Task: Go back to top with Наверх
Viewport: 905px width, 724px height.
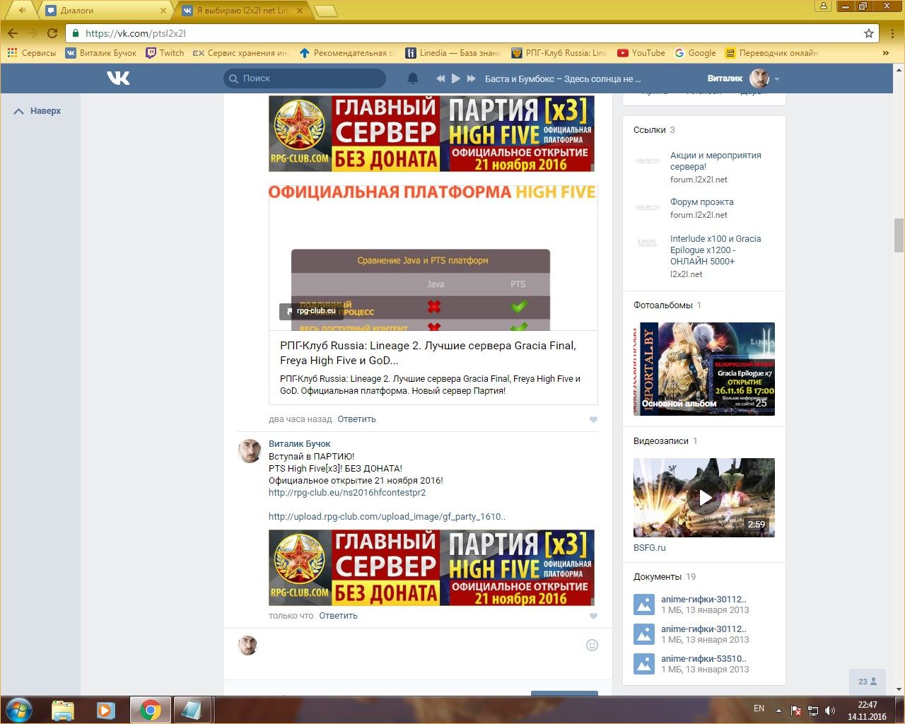Action: click(38, 111)
